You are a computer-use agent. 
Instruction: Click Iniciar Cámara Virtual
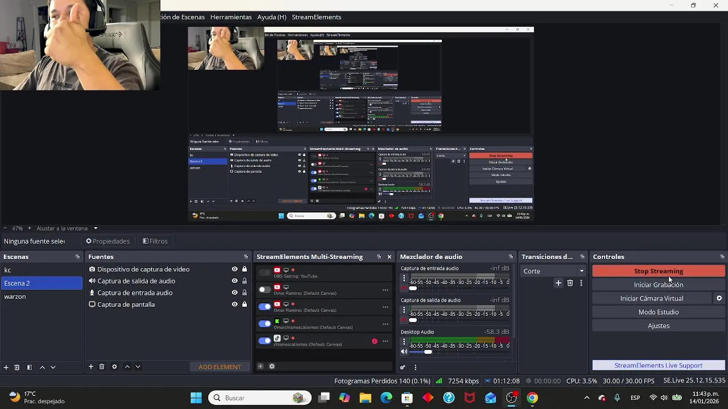(x=652, y=298)
